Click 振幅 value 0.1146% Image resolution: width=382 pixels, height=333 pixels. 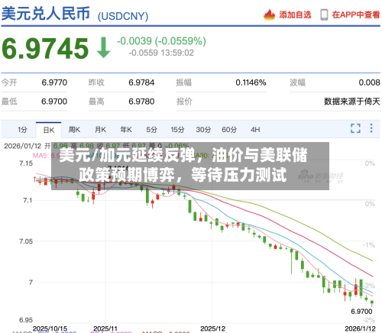pyautogui.click(x=251, y=82)
